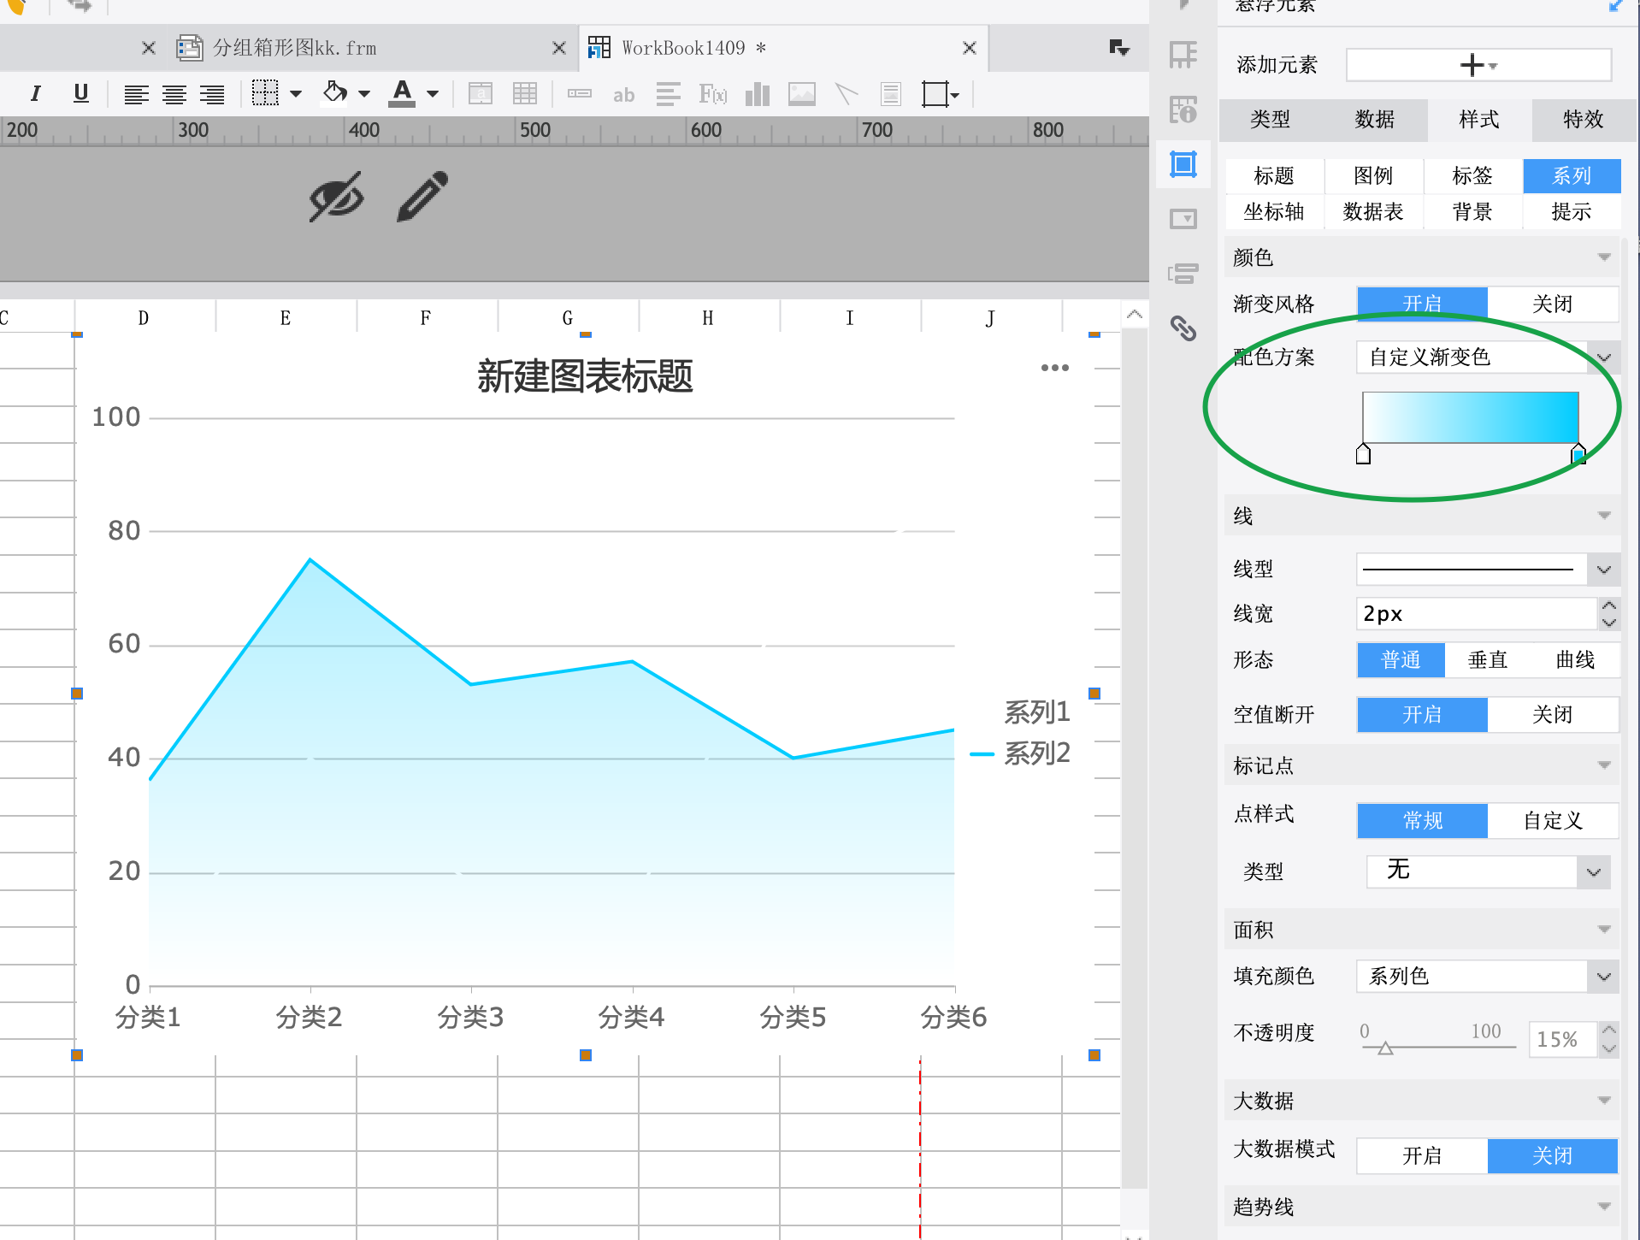Open the widget settings side panel icon
This screenshot has width=1640, height=1240.
tap(1183, 220)
